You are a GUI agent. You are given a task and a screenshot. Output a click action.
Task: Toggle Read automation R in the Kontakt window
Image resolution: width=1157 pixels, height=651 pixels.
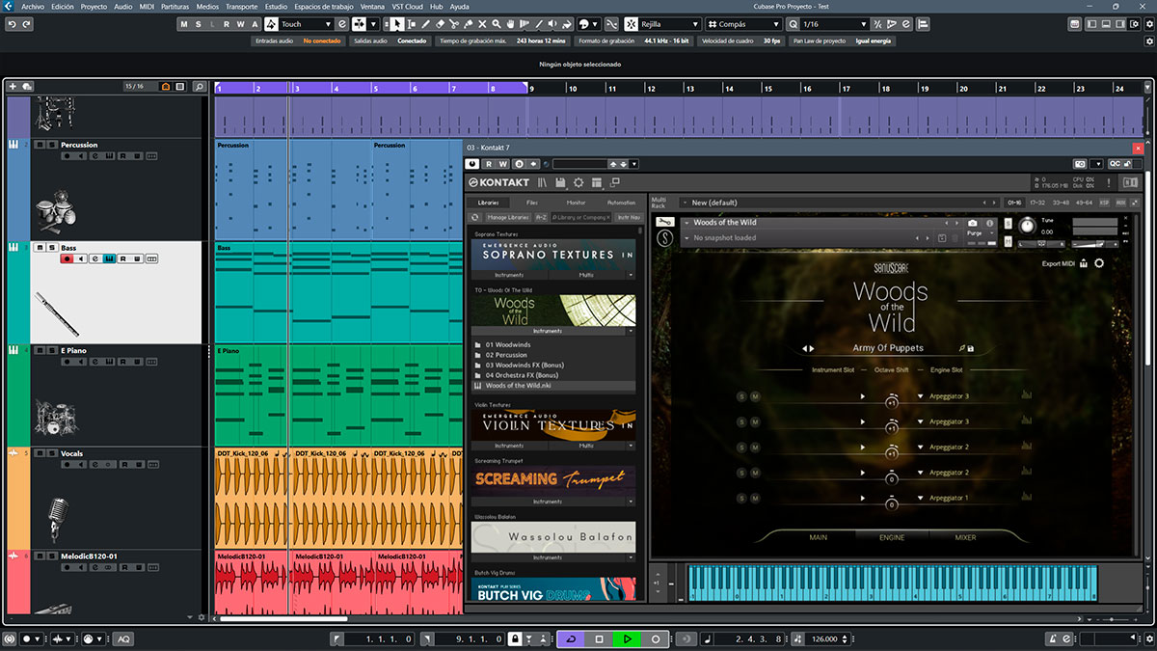click(489, 164)
